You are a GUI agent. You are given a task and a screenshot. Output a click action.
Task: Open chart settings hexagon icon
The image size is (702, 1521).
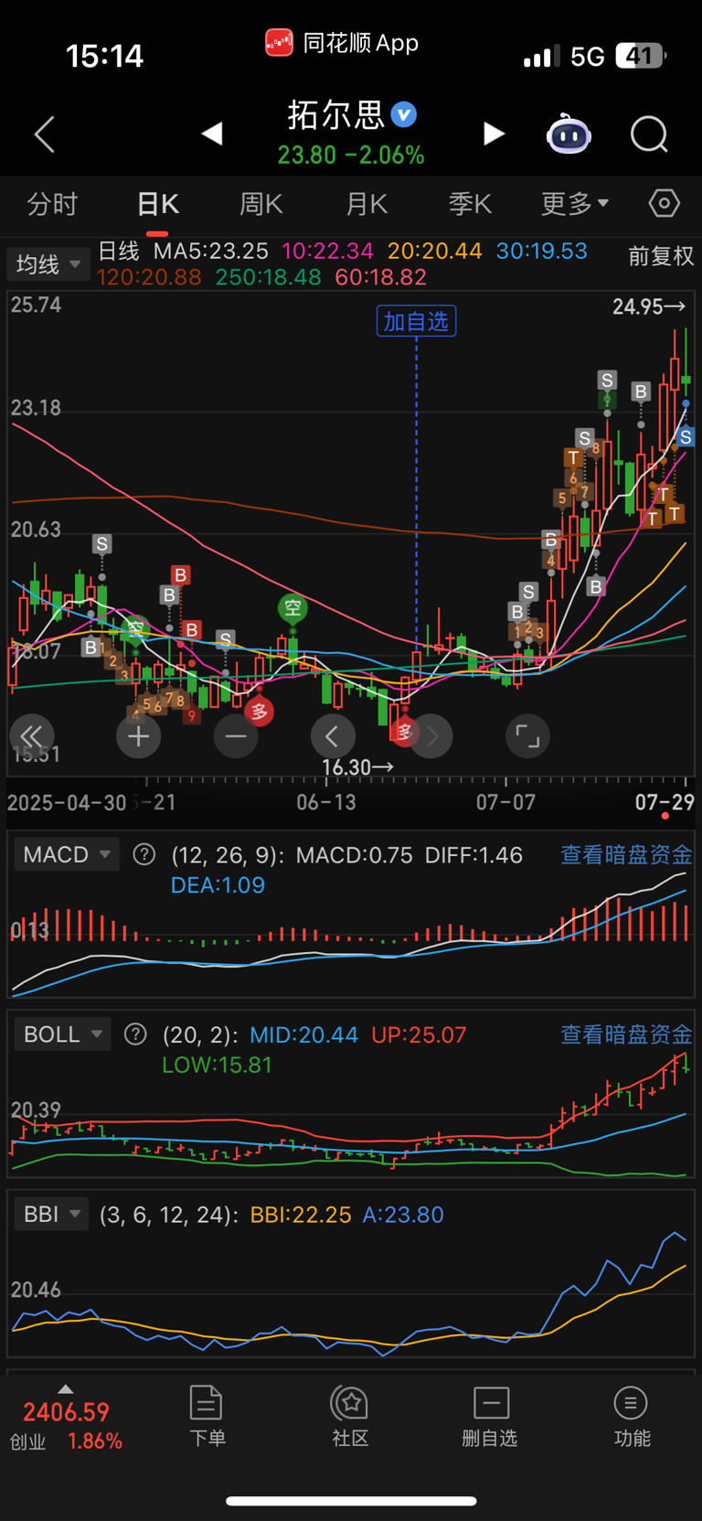[x=665, y=203]
